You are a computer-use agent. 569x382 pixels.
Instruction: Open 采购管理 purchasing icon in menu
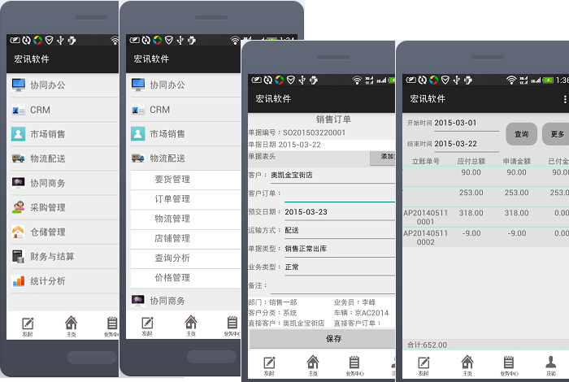click(x=19, y=207)
